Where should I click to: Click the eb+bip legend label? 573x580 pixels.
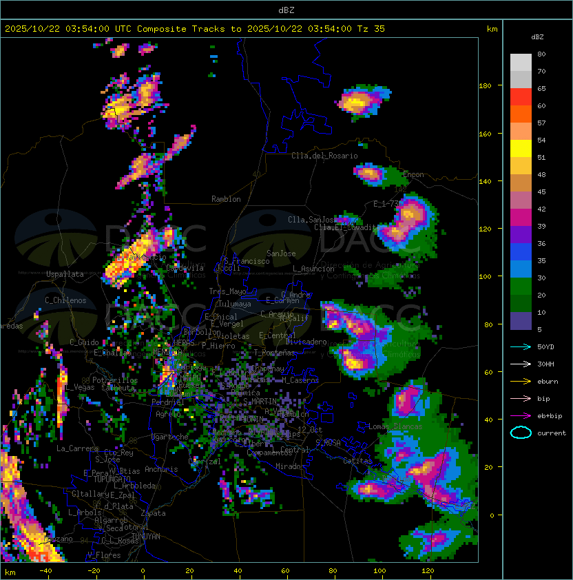[x=550, y=416]
